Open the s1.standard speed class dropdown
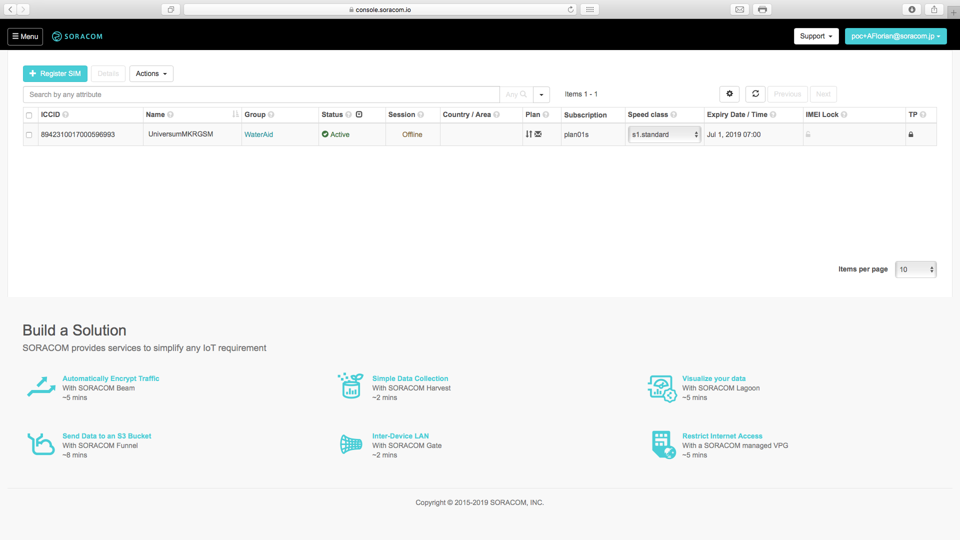This screenshot has height=540, width=960. coord(664,134)
